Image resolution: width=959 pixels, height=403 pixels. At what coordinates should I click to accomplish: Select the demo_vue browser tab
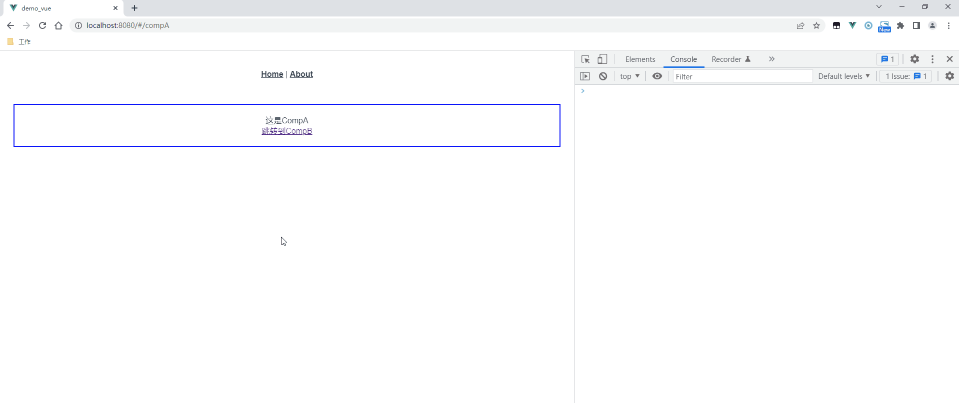click(x=63, y=8)
